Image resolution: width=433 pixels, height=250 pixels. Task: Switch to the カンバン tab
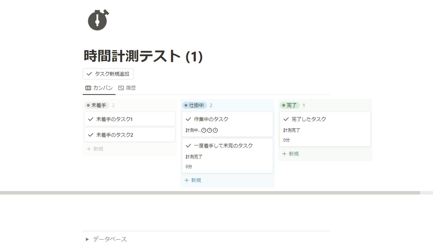pos(99,88)
